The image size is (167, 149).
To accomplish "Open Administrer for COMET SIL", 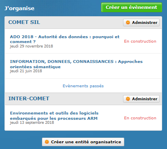I will pos(141,22).
